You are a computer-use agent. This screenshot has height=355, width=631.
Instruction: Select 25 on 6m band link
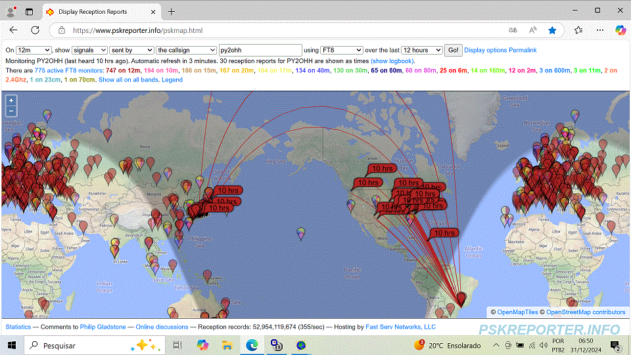(x=453, y=70)
